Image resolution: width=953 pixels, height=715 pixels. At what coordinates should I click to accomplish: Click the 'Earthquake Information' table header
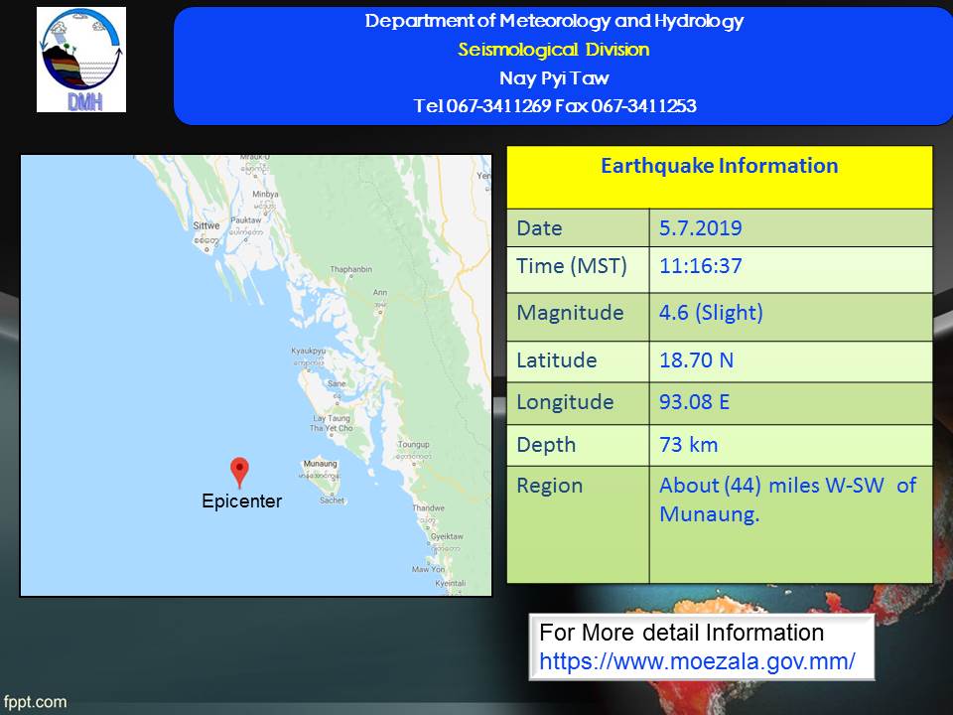click(x=720, y=177)
